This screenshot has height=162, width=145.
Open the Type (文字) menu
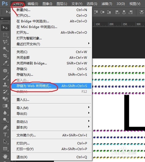(x=77, y=4)
